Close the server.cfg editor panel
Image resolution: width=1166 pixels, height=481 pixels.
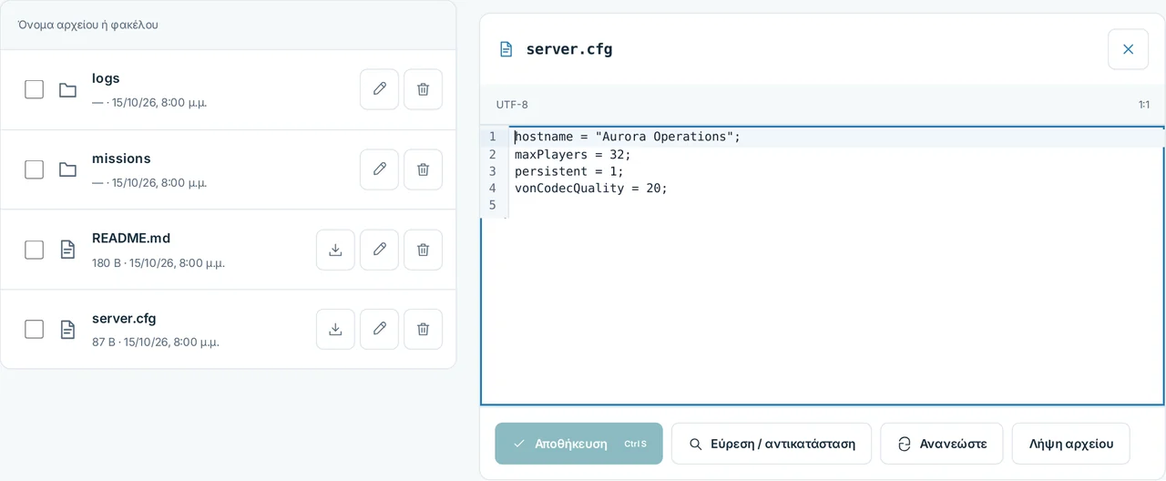click(x=1128, y=49)
